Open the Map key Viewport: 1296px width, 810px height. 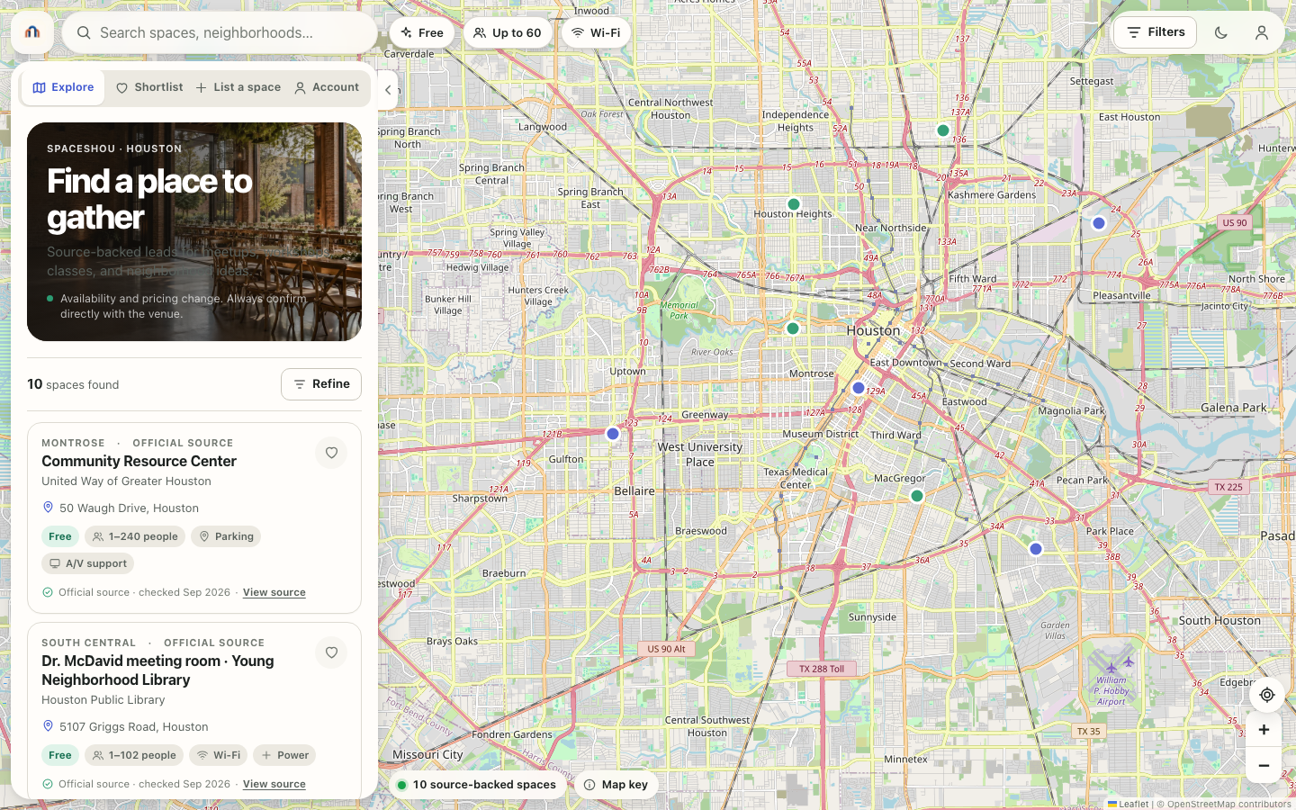[x=616, y=785]
